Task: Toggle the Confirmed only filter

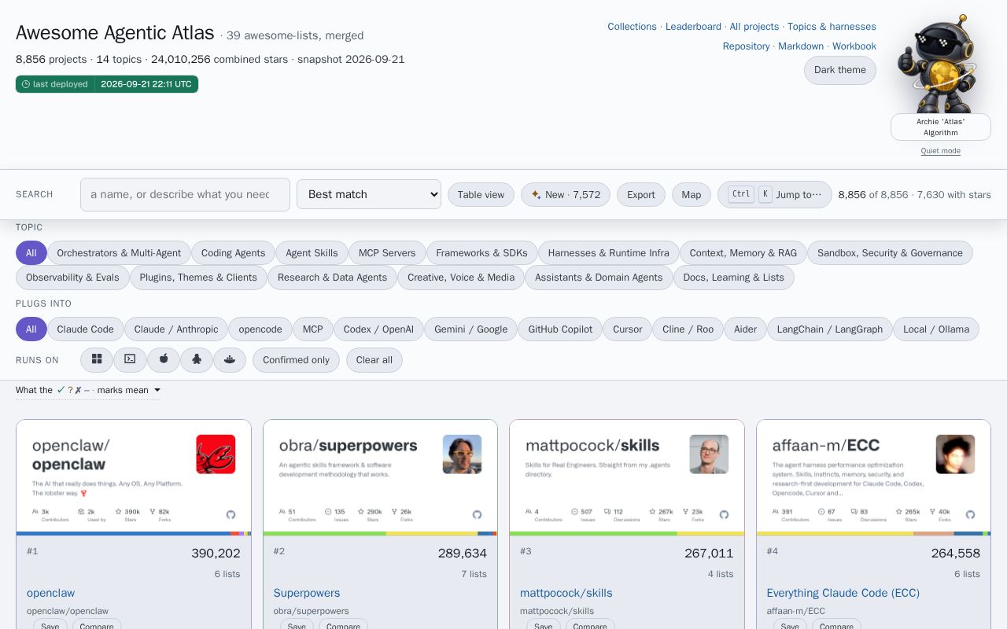Action: pyautogui.click(x=296, y=360)
